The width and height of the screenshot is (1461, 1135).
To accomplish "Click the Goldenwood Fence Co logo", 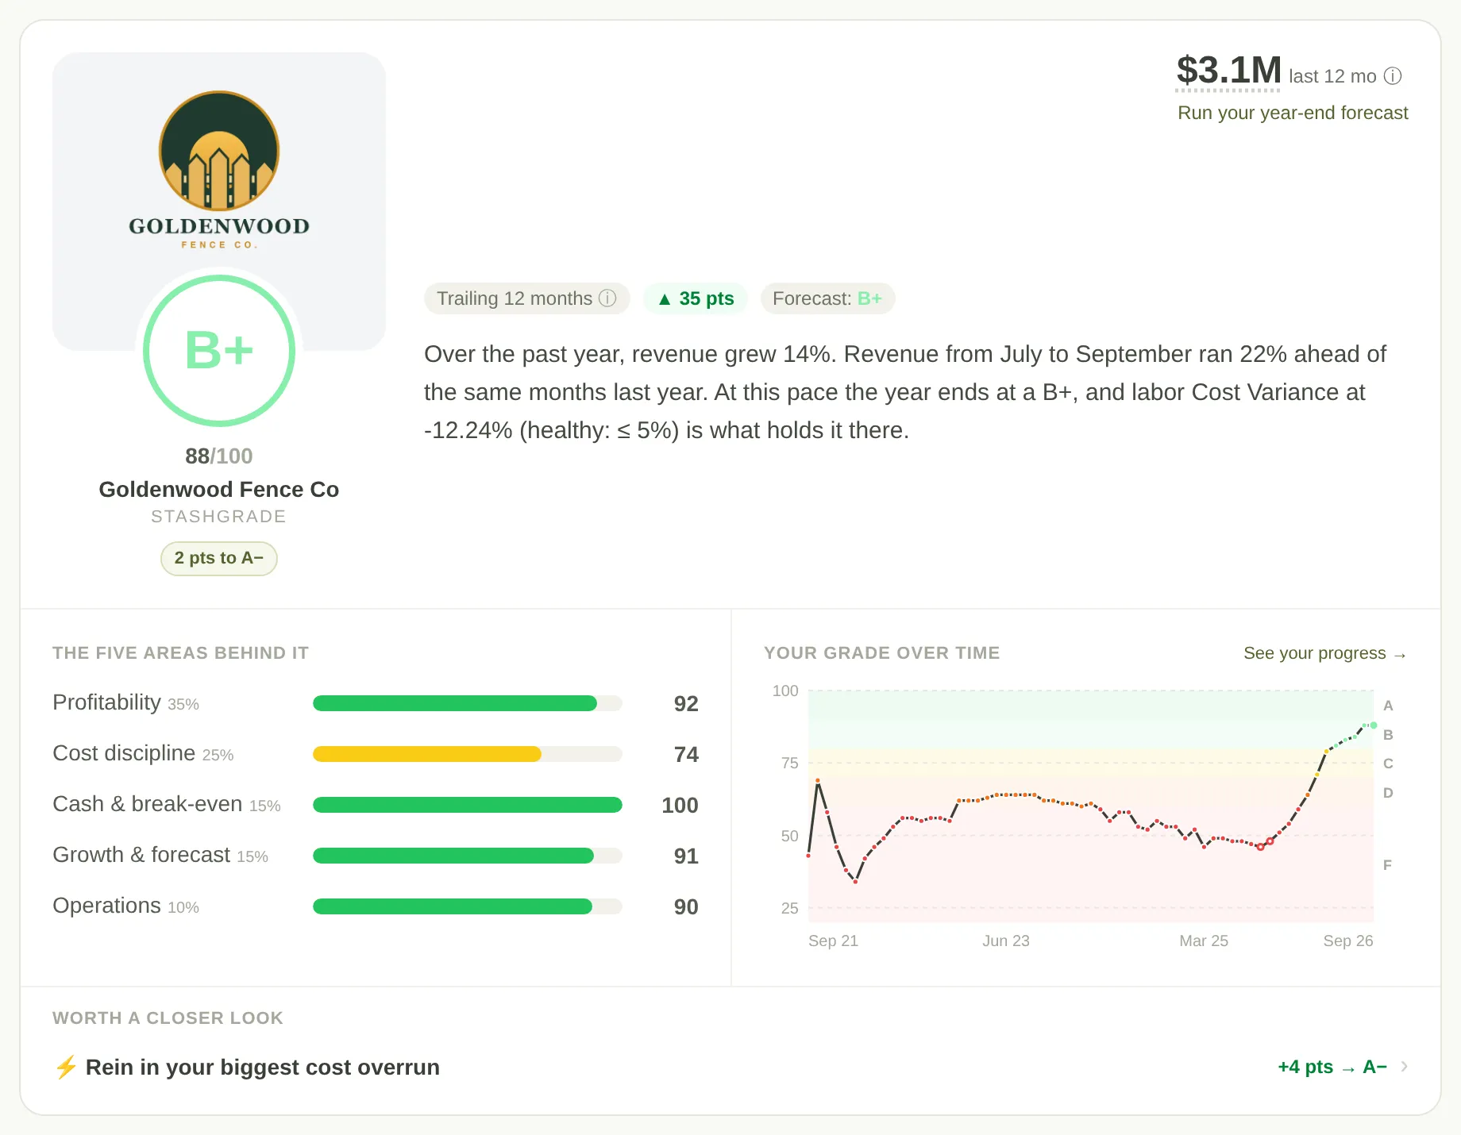I will tap(219, 170).
